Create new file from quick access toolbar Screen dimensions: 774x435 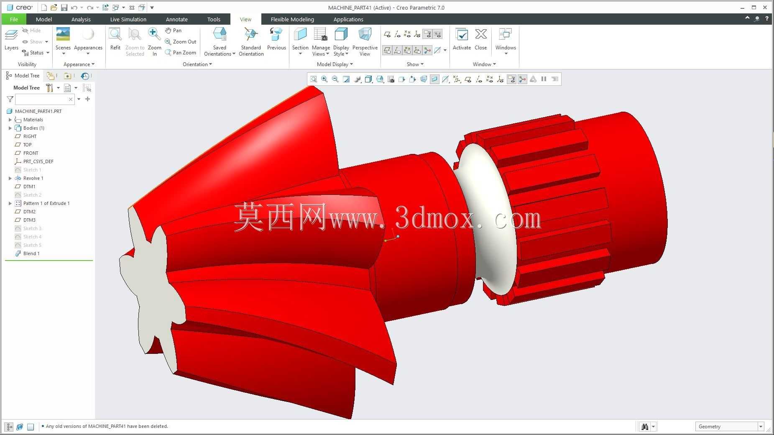click(44, 8)
